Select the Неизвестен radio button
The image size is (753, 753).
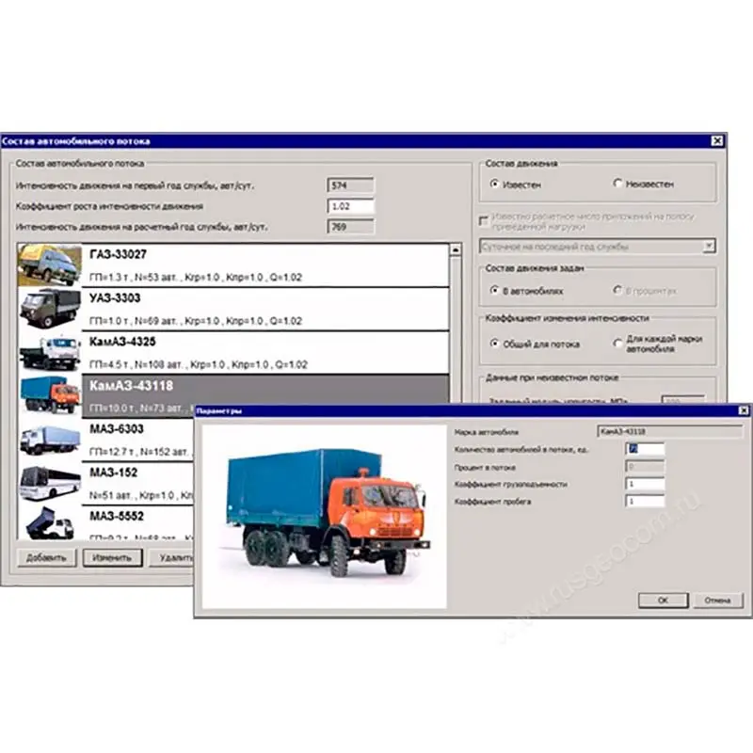click(x=618, y=184)
